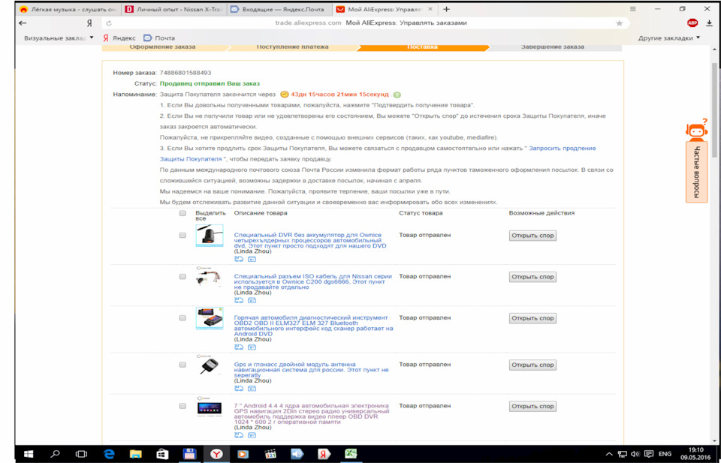Screen dimensions: 721x463
Task: Expand 'Другие закладки' dropdown
Action: [x=669, y=38]
